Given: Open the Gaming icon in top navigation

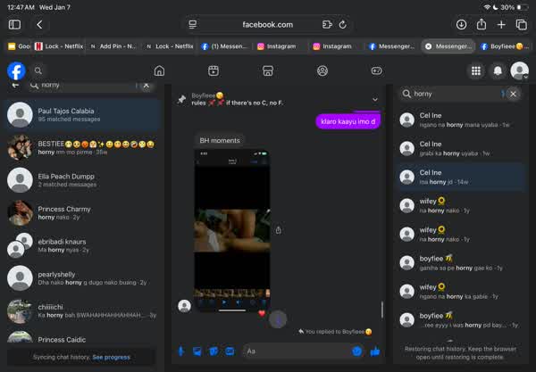Looking at the screenshot, I should (x=376, y=71).
